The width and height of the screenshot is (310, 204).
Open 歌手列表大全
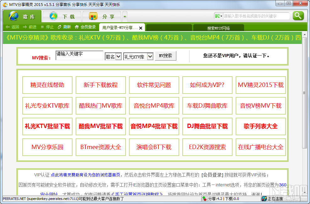click(260, 126)
